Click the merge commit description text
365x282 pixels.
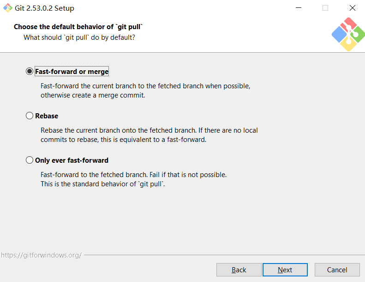click(x=145, y=91)
